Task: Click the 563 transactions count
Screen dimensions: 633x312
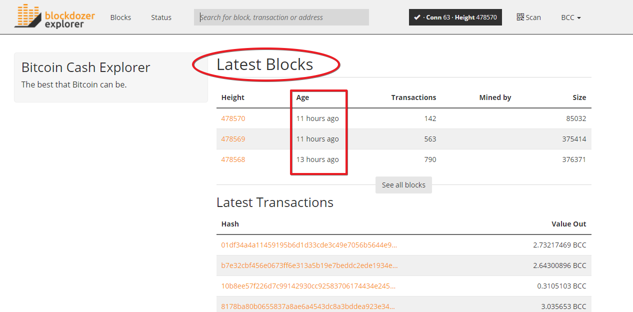Action: tap(430, 139)
